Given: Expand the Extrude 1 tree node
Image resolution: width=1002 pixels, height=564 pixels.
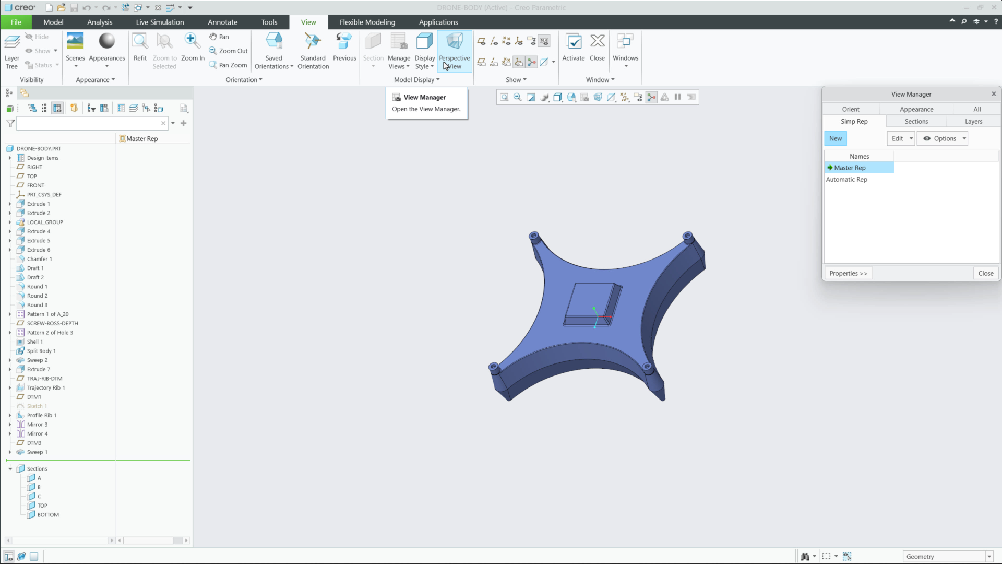Looking at the screenshot, I should point(10,204).
